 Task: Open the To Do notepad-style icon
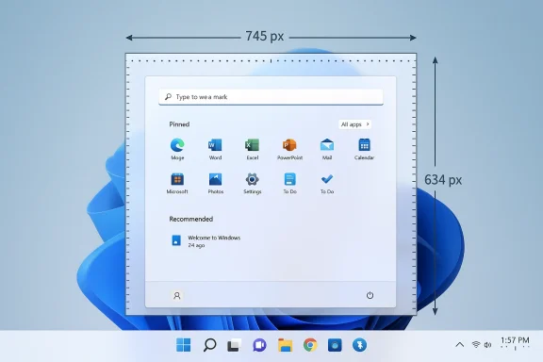point(289,179)
